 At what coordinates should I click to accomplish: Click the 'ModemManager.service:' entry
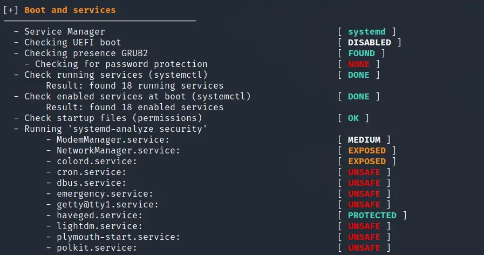pyautogui.click(x=113, y=140)
